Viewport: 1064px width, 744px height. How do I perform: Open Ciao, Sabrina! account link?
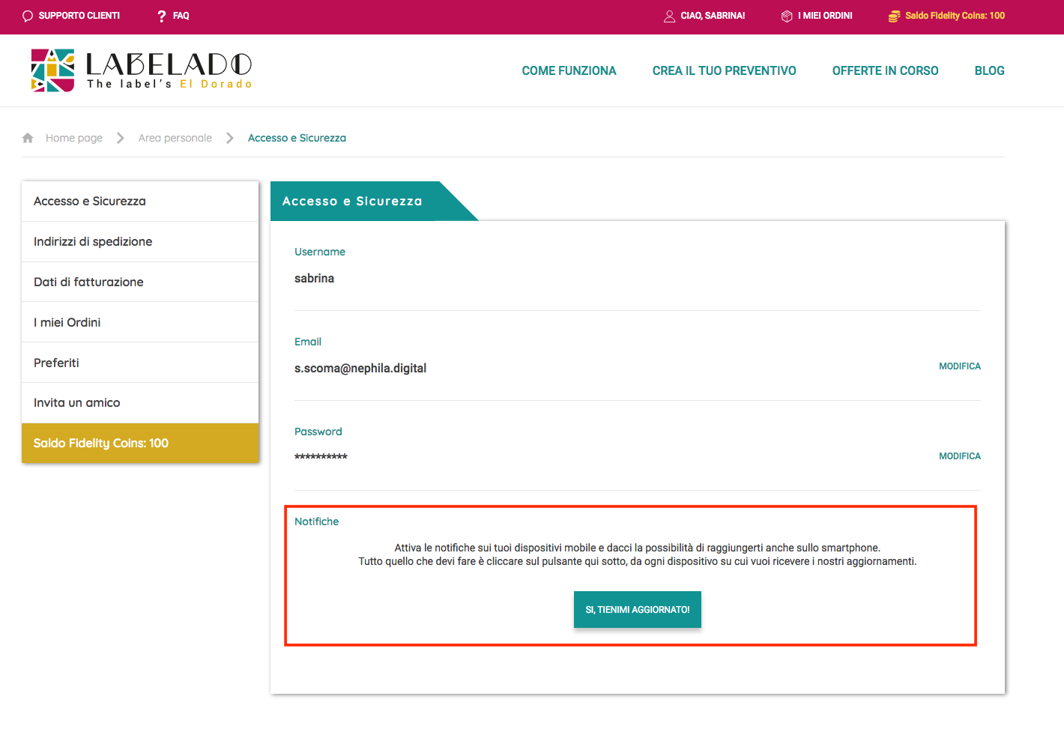(x=713, y=16)
